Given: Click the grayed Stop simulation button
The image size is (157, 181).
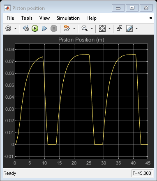Looking at the screenshot, I should point(54,28).
